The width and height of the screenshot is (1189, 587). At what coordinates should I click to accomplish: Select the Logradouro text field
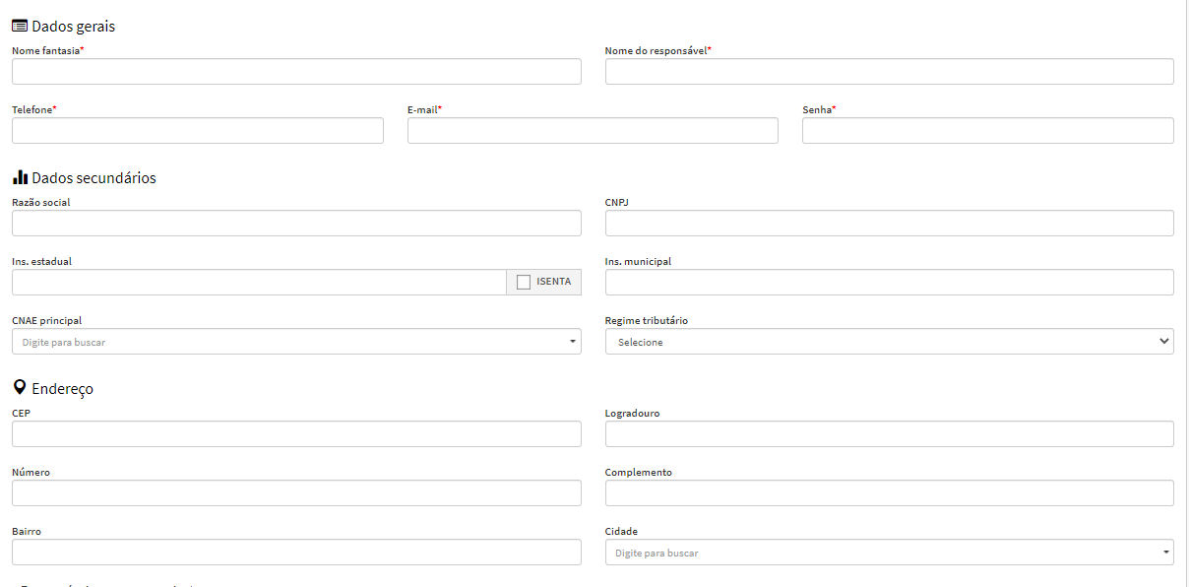click(889, 434)
